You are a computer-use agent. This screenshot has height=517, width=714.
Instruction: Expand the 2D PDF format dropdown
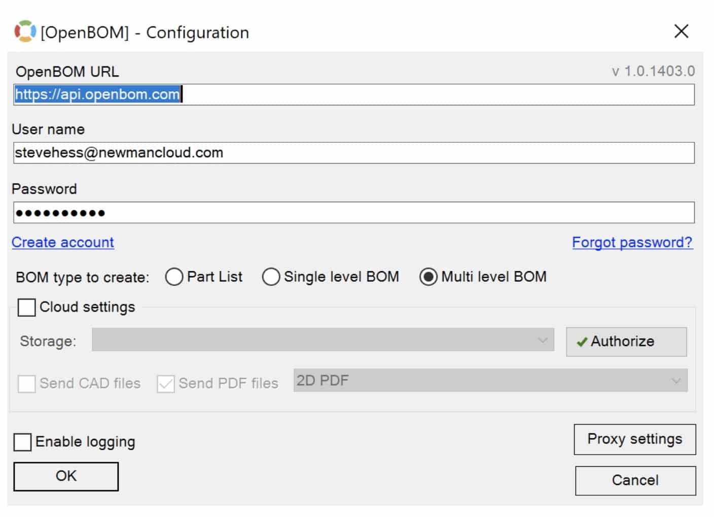[x=490, y=381]
